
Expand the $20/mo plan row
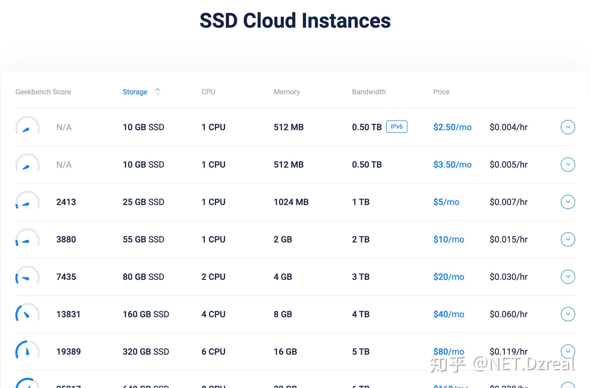[568, 277]
